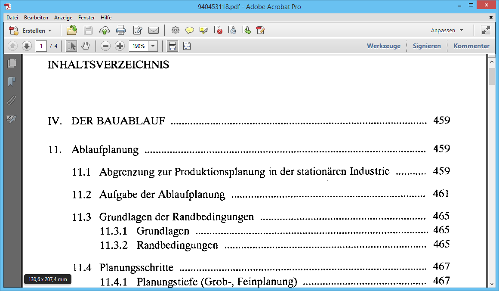499x291 pixels.
Task: Open a file with the folder icon
Action: [x=72, y=30]
